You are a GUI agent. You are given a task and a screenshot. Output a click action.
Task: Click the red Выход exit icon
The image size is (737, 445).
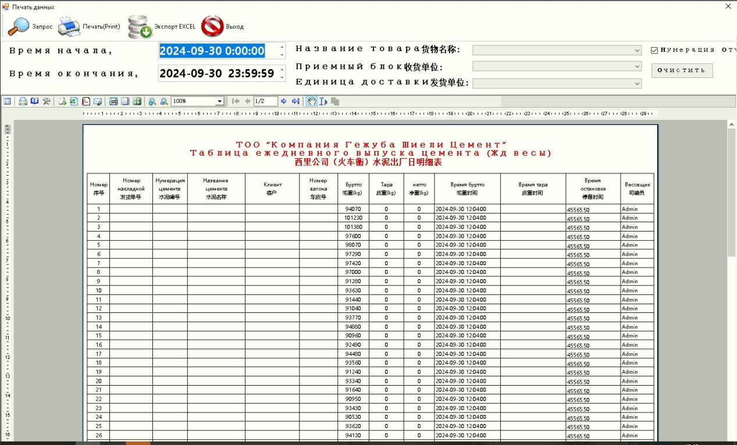pyautogui.click(x=212, y=27)
